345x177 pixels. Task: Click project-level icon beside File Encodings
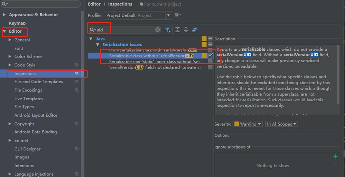click(x=77, y=90)
